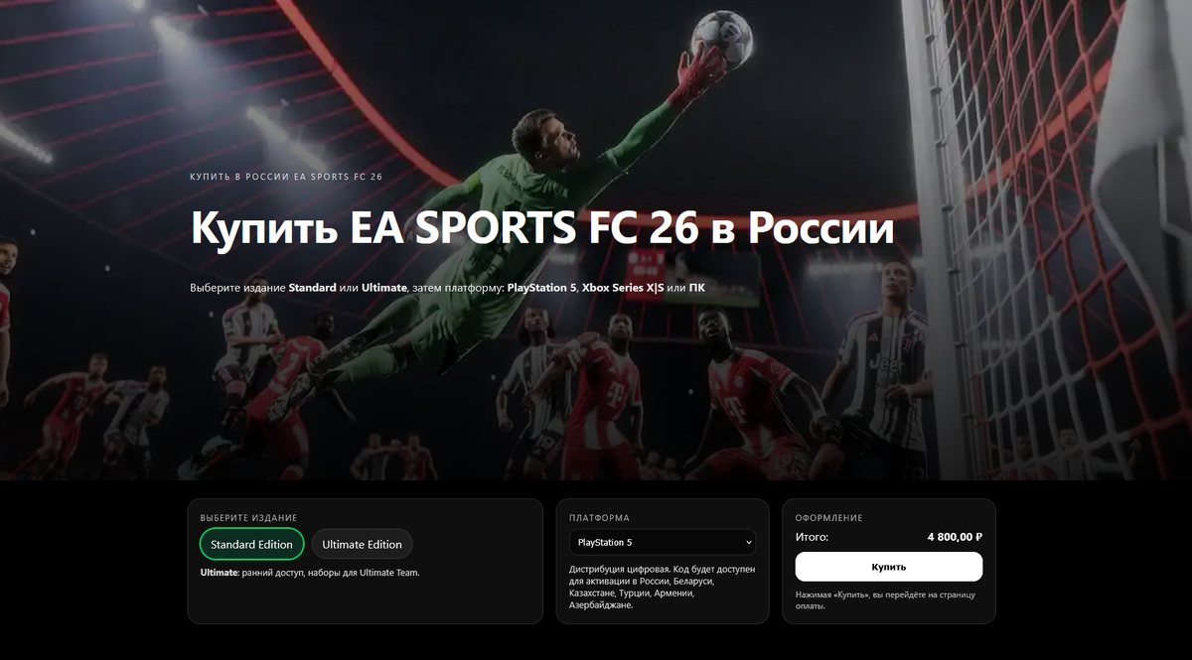Click the ВЫБЕРИТЕ ИЗДАНИЕ section label
Viewport: 1192px width, 660px height.
(x=248, y=518)
